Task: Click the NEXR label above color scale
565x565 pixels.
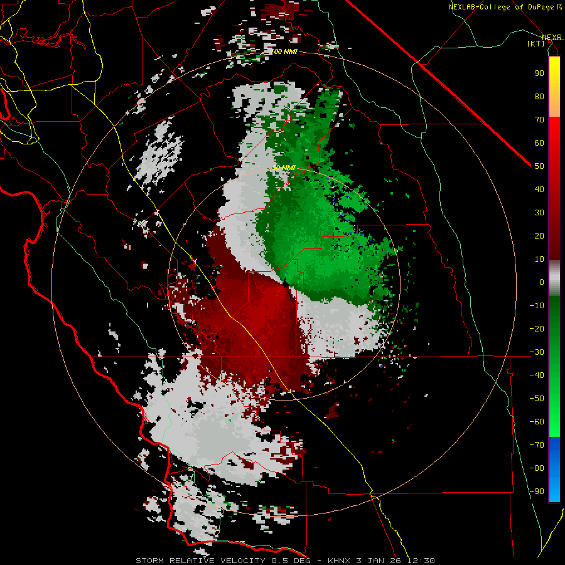Action: [552, 37]
